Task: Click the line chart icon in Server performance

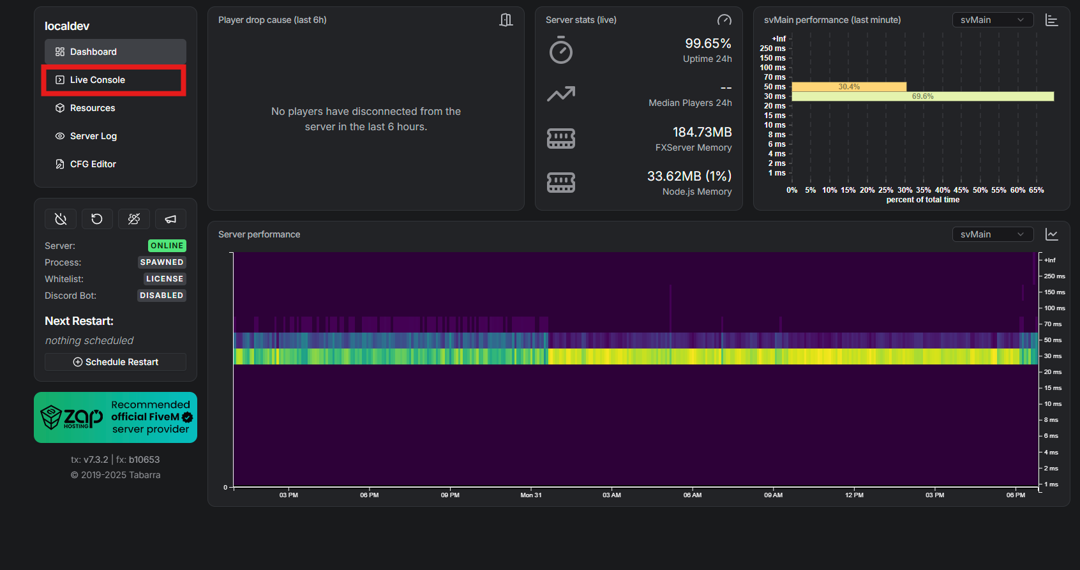Action: [1052, 234]
